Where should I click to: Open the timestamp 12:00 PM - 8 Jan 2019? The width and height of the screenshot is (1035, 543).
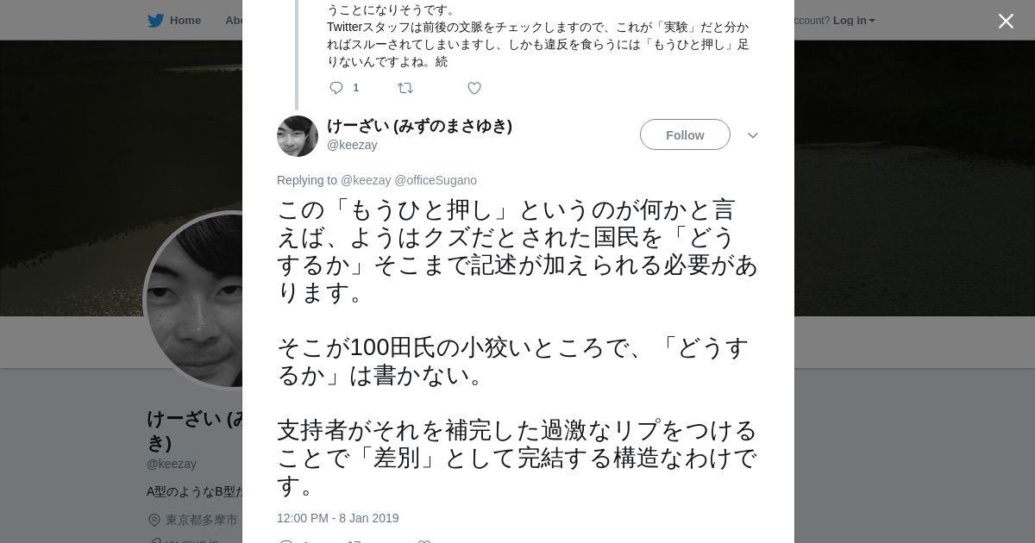pos(337,518)
